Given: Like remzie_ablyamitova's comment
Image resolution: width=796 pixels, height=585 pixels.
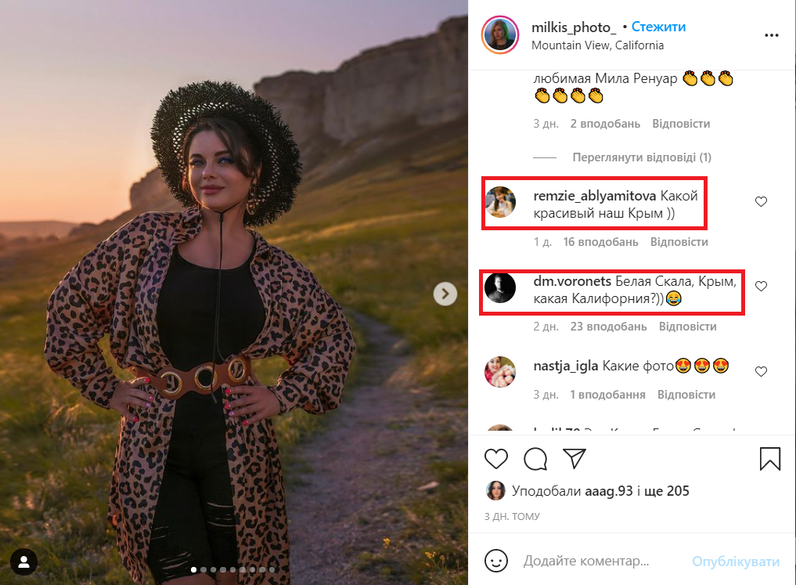Looking at the screenshot, I should point(761,202).
